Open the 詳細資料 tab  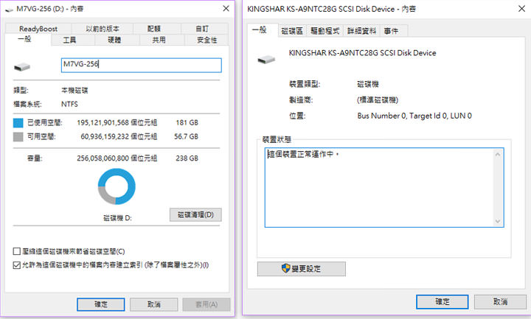coord(361,31)
